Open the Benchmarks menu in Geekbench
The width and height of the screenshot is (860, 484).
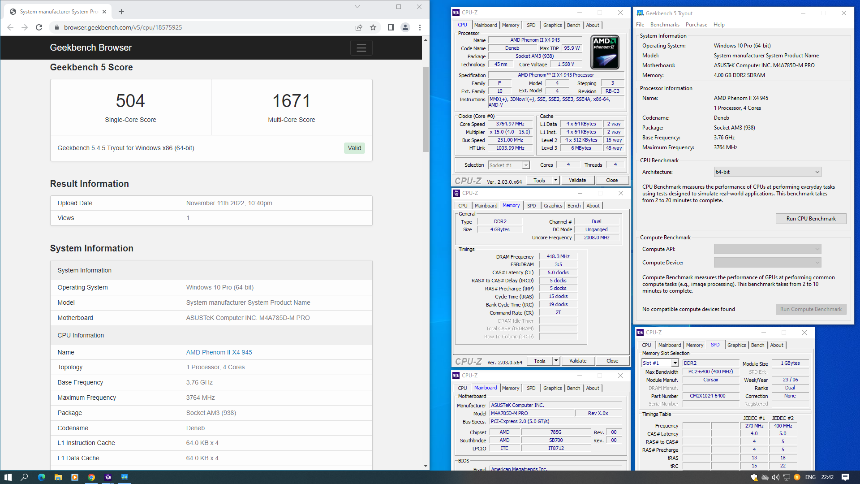pos(665,25)
